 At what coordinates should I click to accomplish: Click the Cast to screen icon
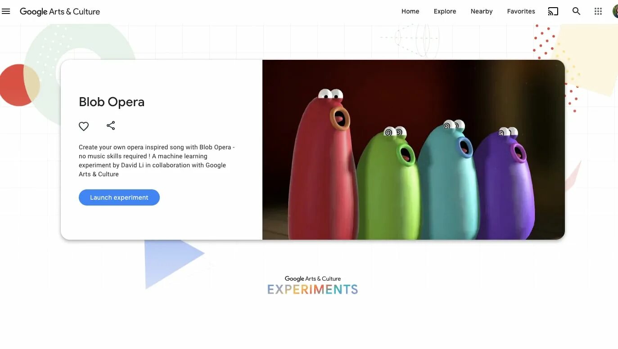click(553, 11)
